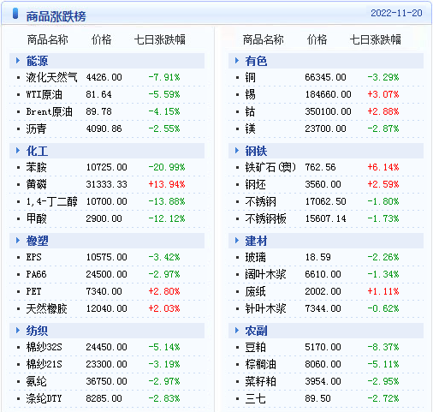Select 钴 commodity name
The image size is (433, 412).
click(x=250, y=111)
